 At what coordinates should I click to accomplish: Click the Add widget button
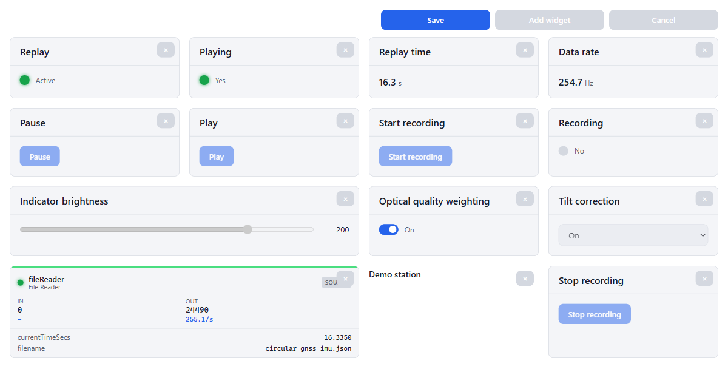550,20
